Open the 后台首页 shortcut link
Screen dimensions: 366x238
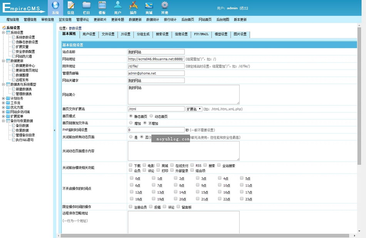tap(188, 20)
